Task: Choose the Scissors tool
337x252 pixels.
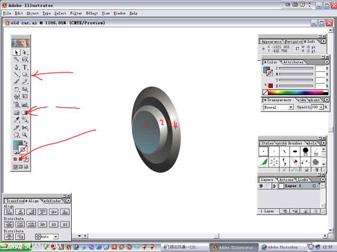Action: (25, 128)
